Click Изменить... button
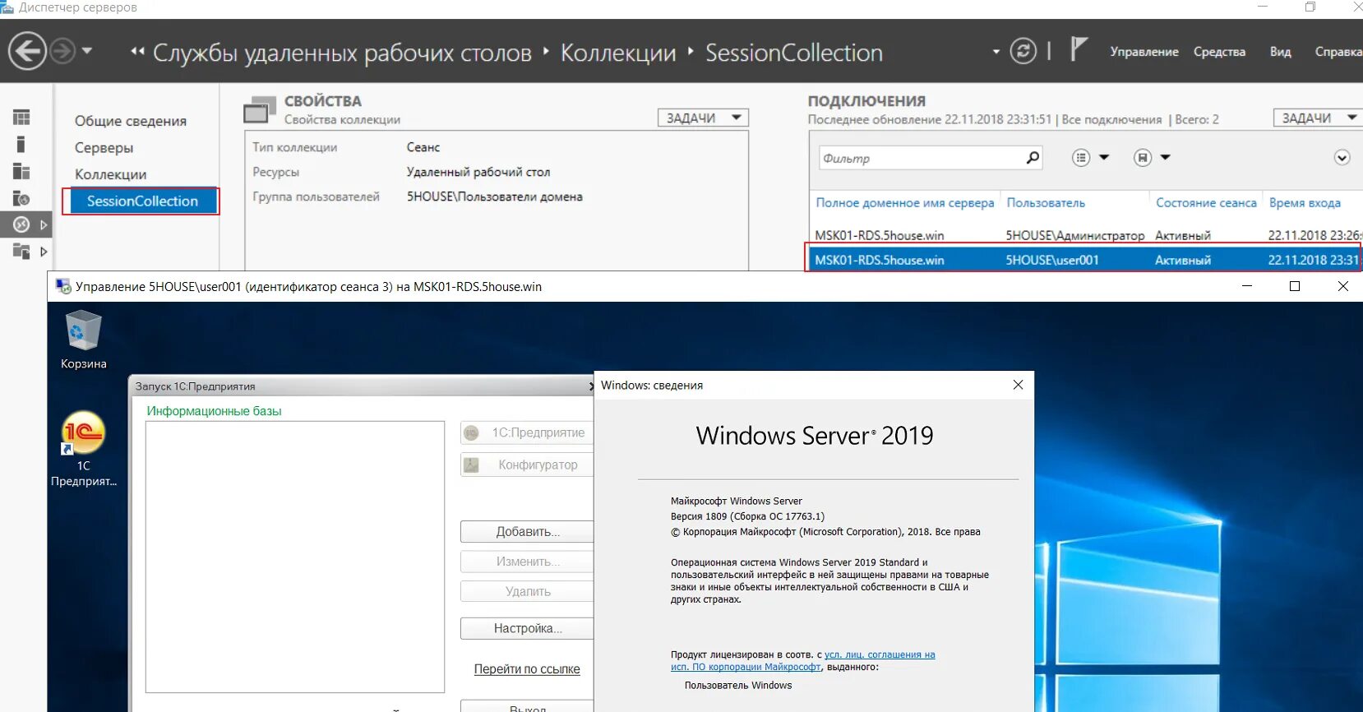The image size is (1363, 712). pyautogui.click(x=527, y=562)
